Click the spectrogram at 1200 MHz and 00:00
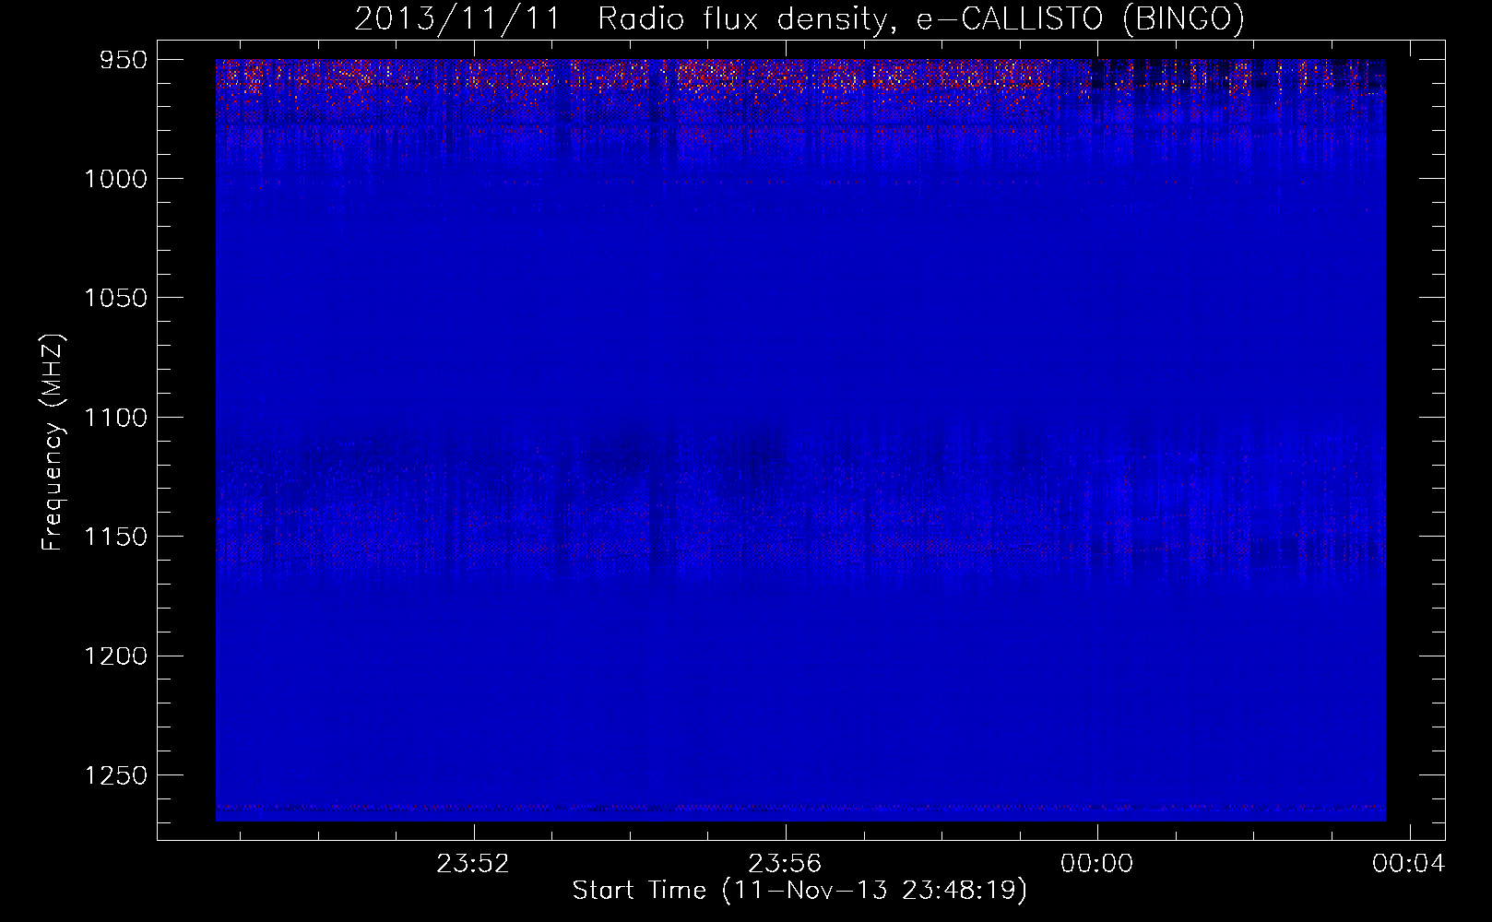This screenshot has height=922, width=1492. 1096,656
